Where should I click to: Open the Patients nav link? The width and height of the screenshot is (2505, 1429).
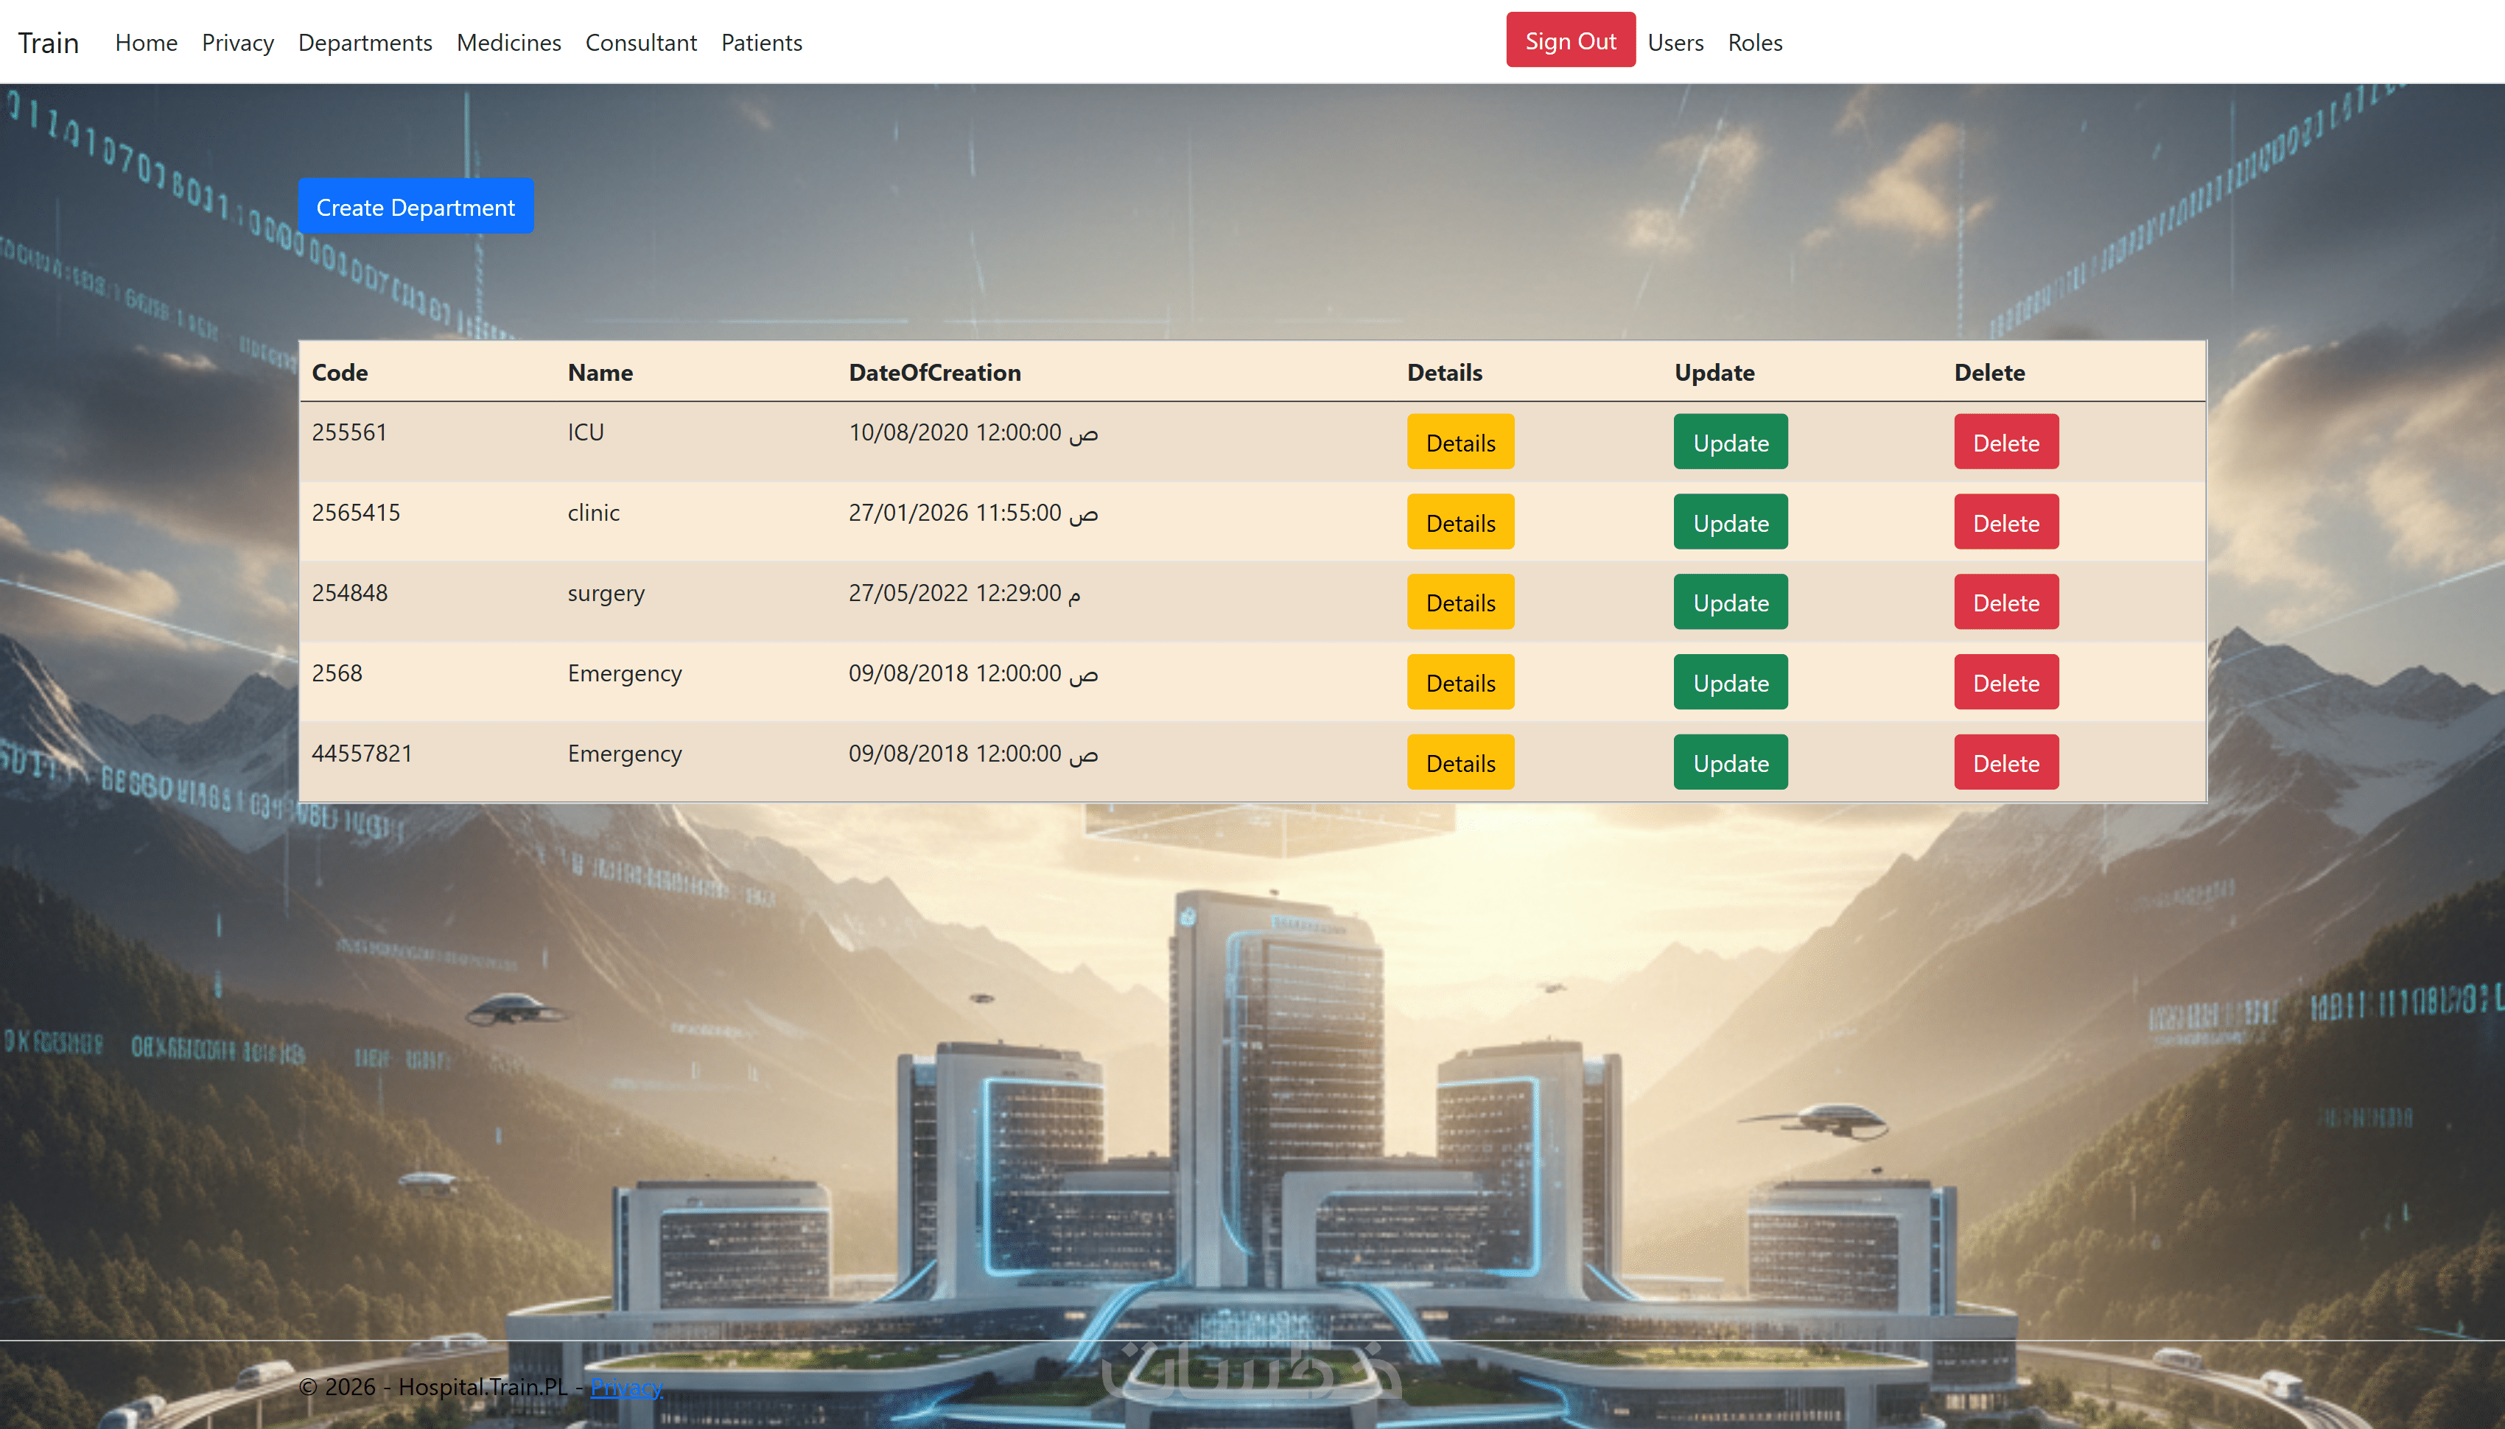(x=762, y=42)
